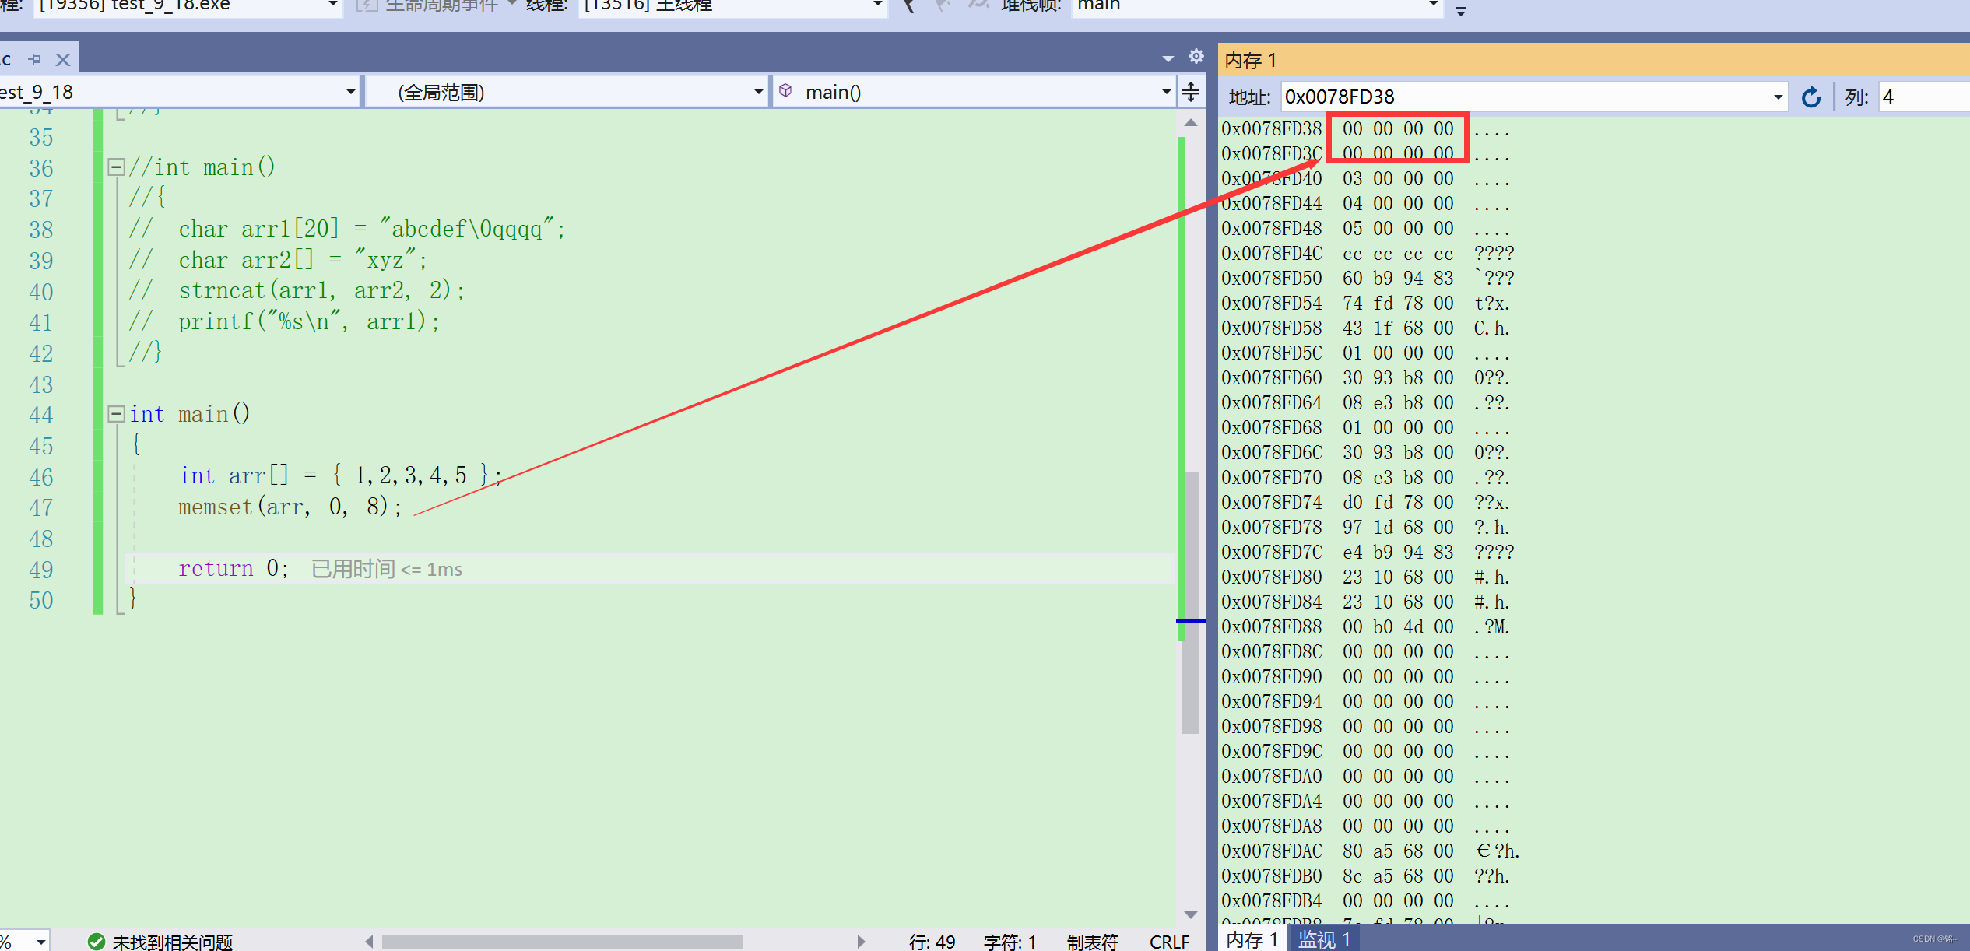Switch to the 内存 1 bottom tab
This screenshot has width=1970, height=951.
tap(1252, 939)
